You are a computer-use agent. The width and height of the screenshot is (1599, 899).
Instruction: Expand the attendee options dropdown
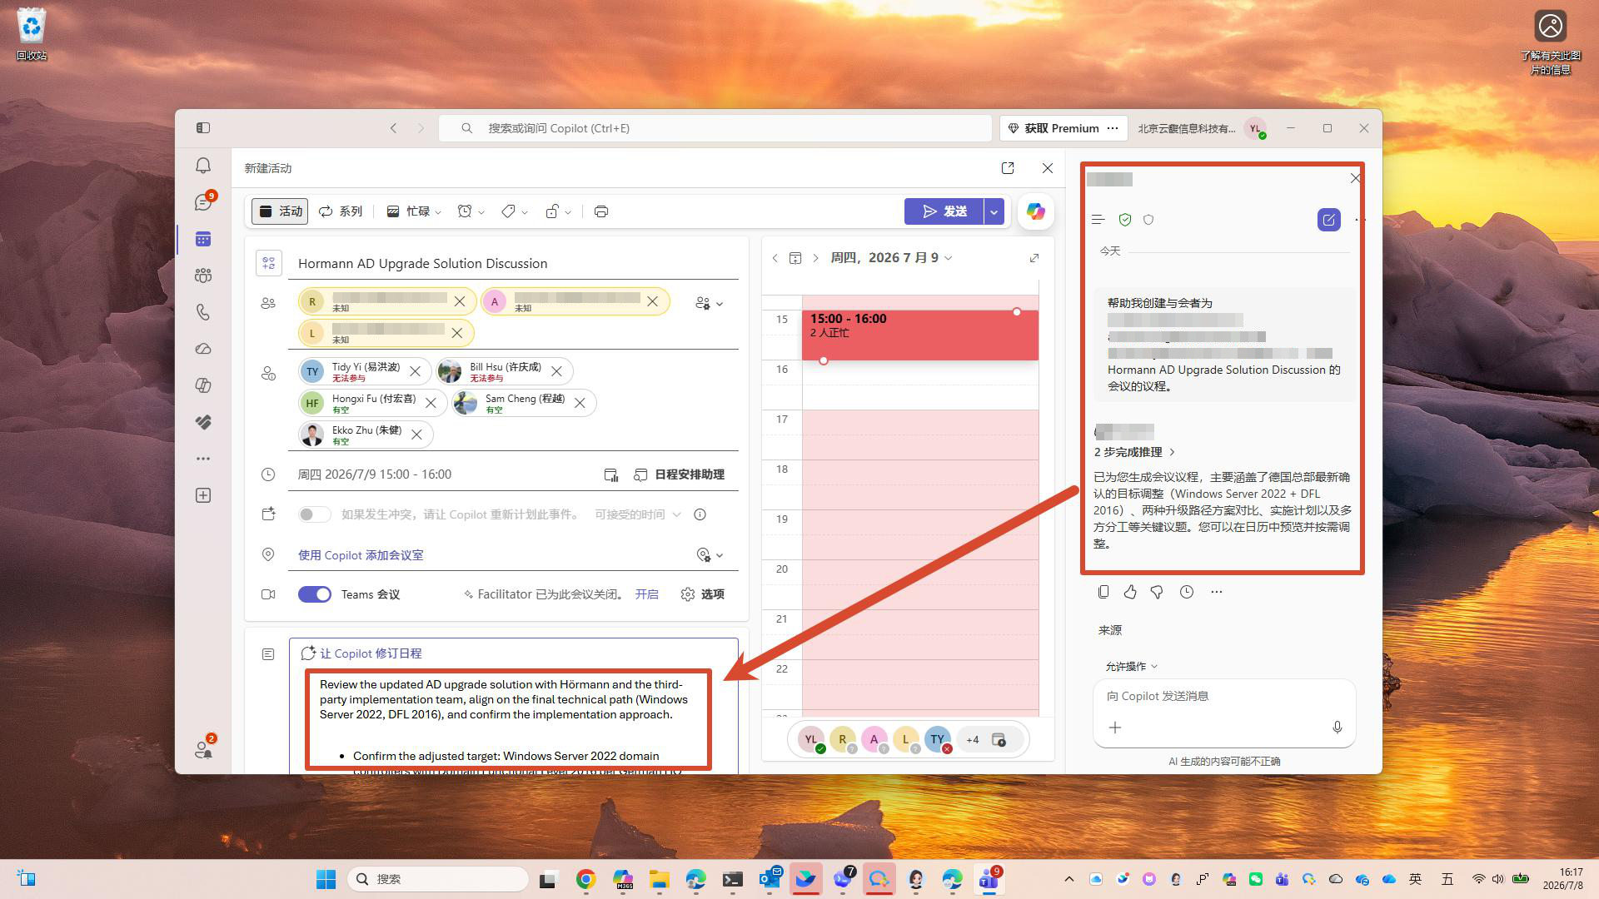point(709,304)
